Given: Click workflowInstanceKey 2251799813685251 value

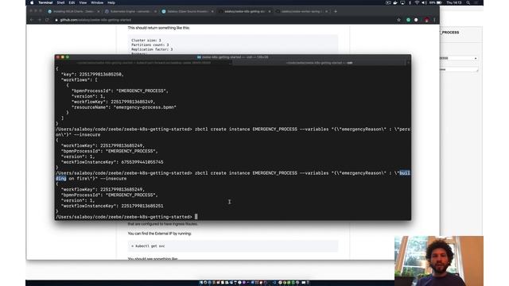Looking at the screenshot, I should pyautogui.click(x=142, y=206).
